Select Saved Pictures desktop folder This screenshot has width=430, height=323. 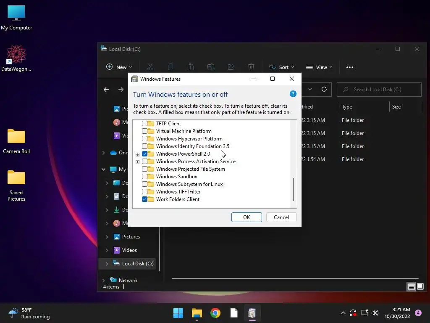pos(16,185)
